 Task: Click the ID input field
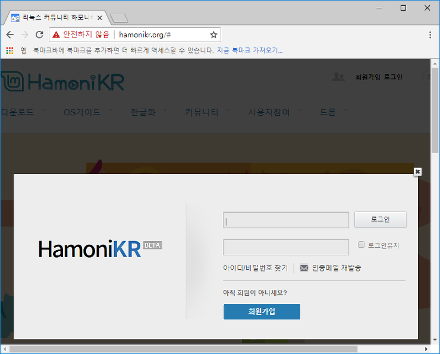(286, 220)
